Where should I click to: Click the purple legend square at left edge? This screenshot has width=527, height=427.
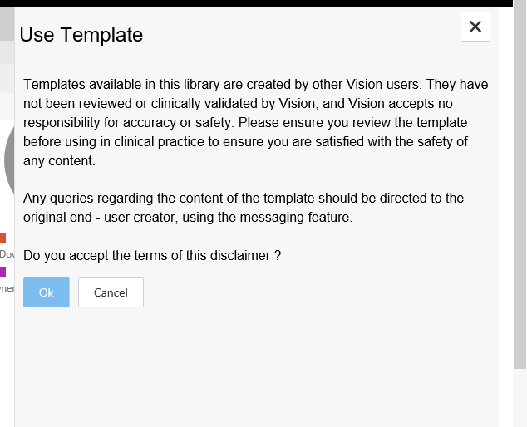(x=2, y=272)
